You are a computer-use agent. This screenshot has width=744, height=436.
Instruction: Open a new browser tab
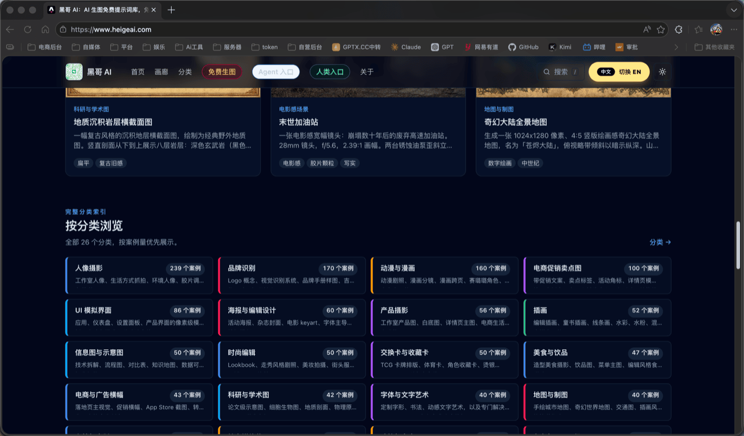pyautogui.click(x=171, y=10)
